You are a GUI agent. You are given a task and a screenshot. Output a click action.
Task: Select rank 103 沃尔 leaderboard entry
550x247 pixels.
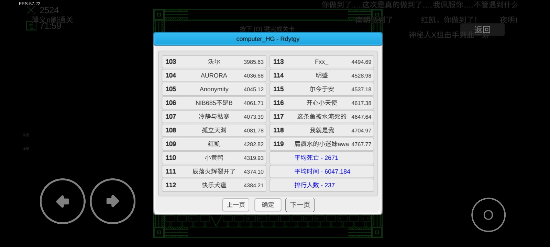[x=214, y=62]
